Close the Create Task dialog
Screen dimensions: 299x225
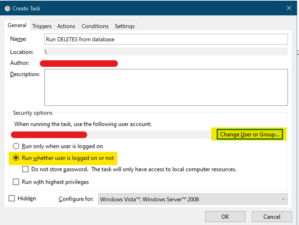[x=289, y=8]
